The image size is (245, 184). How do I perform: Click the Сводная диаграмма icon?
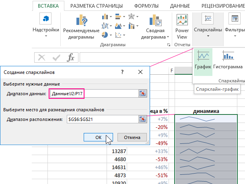click(155, 20)
